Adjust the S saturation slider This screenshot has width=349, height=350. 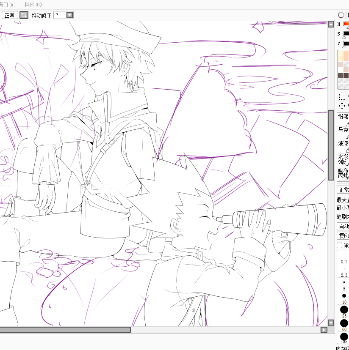[346, 34]
